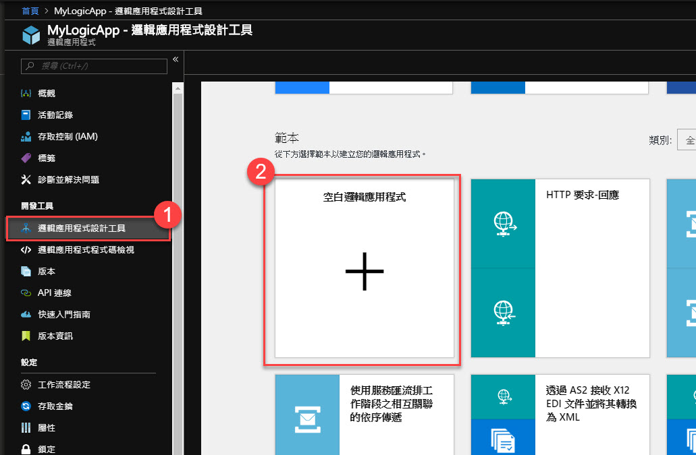This screenshot has width=696, height=455.
Task: Select 版本 menu text
Action: [47, 272]
